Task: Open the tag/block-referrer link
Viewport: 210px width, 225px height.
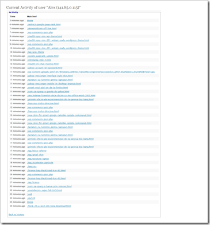Action: 37,151
